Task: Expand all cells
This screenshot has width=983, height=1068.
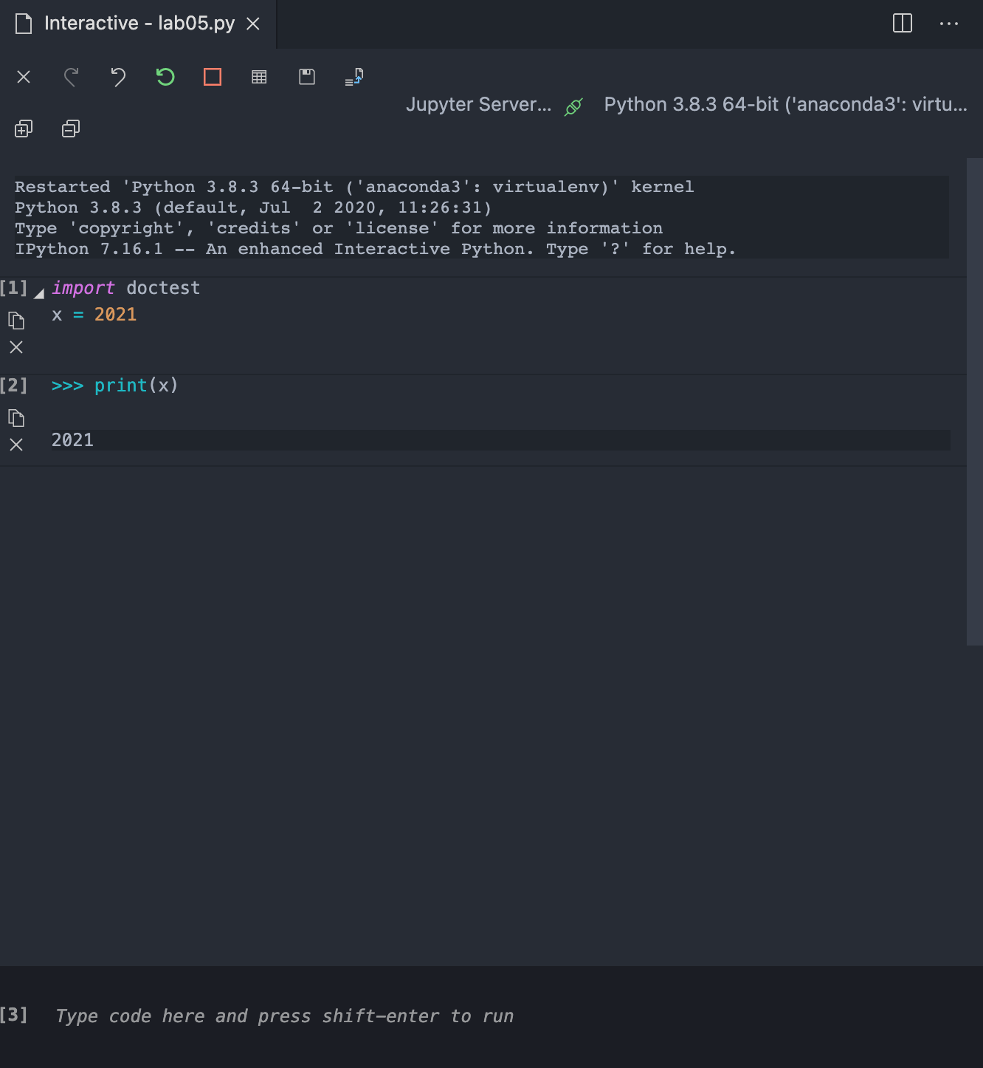Action: pos(24,129)
